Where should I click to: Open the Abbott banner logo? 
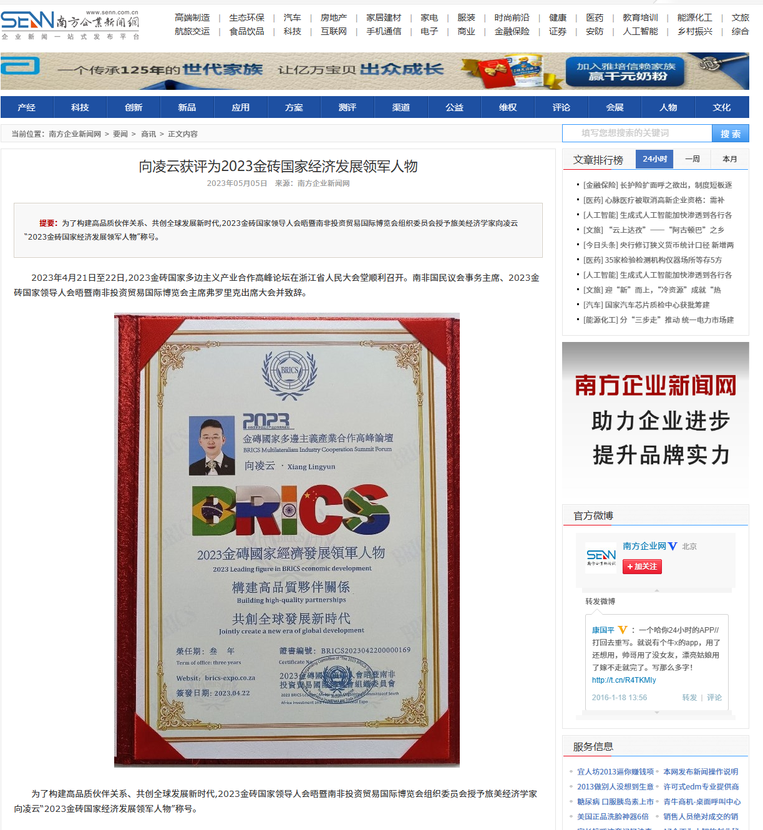click(21, 66)
